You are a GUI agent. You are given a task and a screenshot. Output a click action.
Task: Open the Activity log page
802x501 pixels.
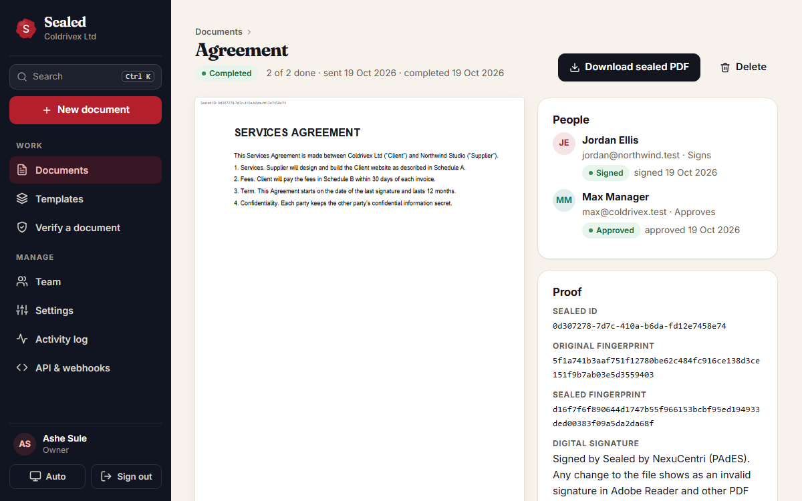[x=86, y=339]
